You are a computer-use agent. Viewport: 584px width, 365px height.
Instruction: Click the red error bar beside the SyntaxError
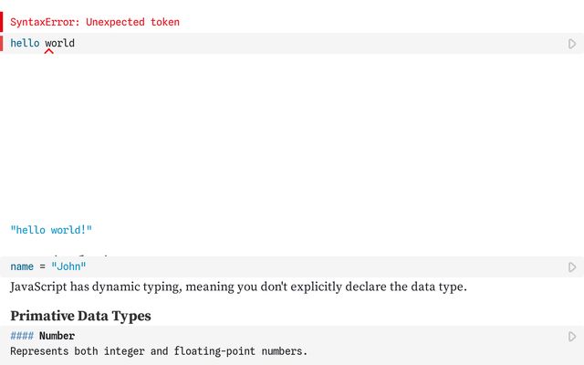(x=2, y=22)
